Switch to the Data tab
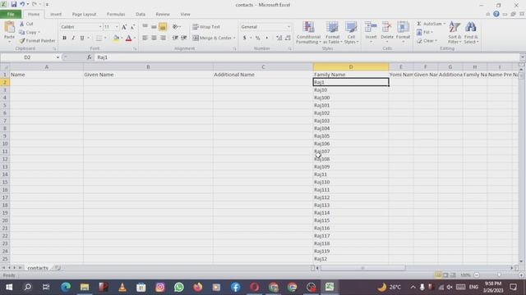Screen dimensions: 526x295 pyautogui.click(x=141, y=15)
